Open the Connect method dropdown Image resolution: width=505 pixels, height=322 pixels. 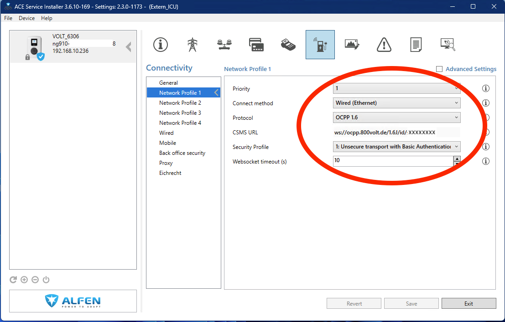point(396,103)
